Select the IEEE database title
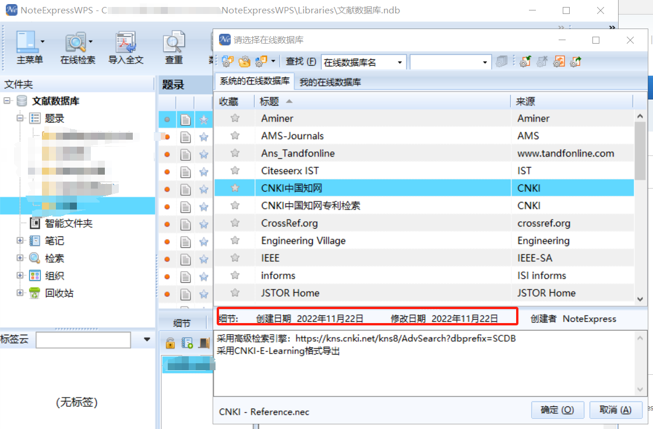The image size is (653, 429). coord(270,258)
